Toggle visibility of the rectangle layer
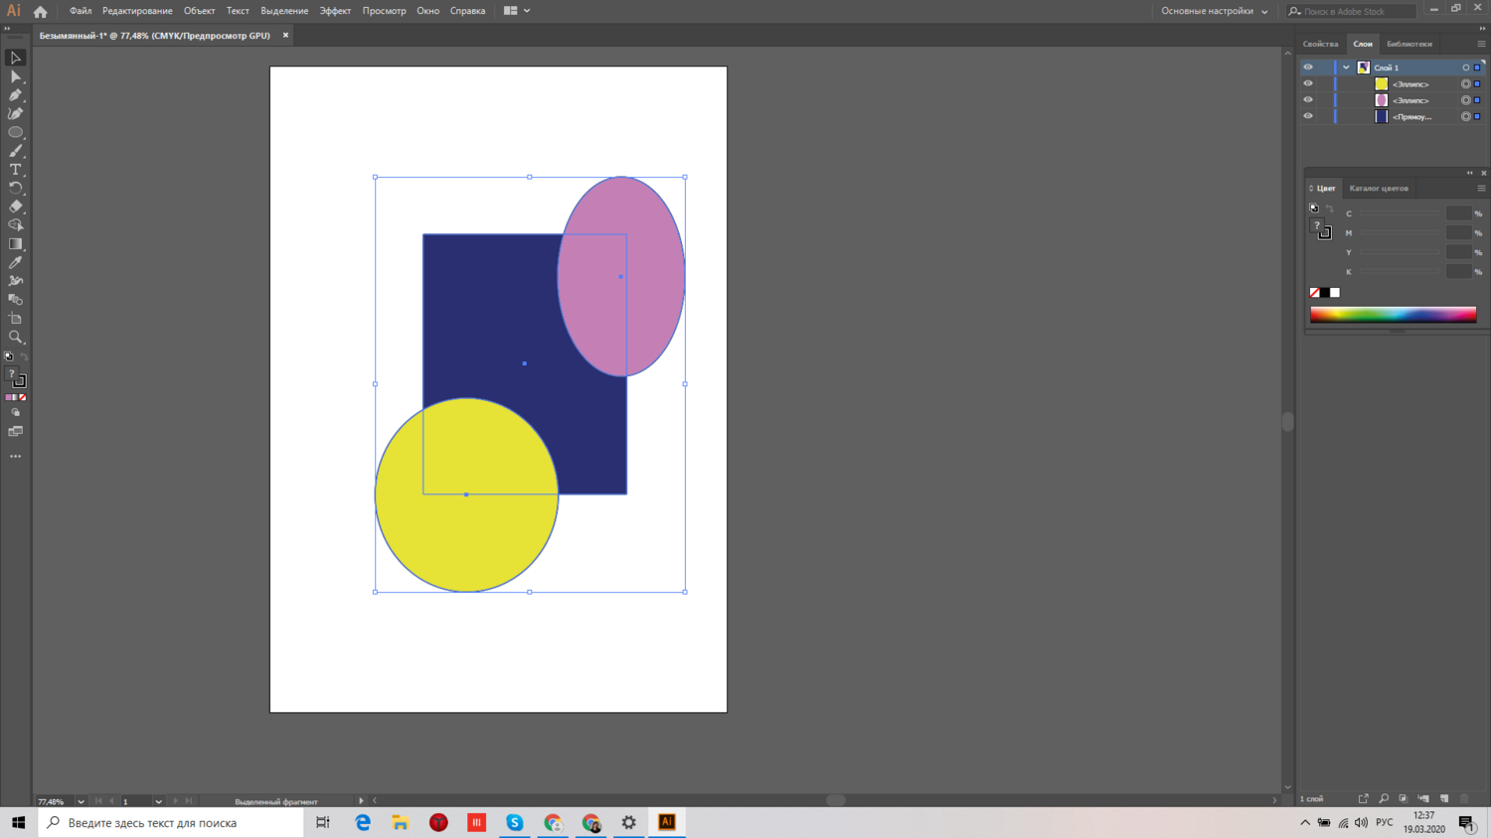Image resolution: width=1491 pixels, height=838 pixels. click(1308, 116)
